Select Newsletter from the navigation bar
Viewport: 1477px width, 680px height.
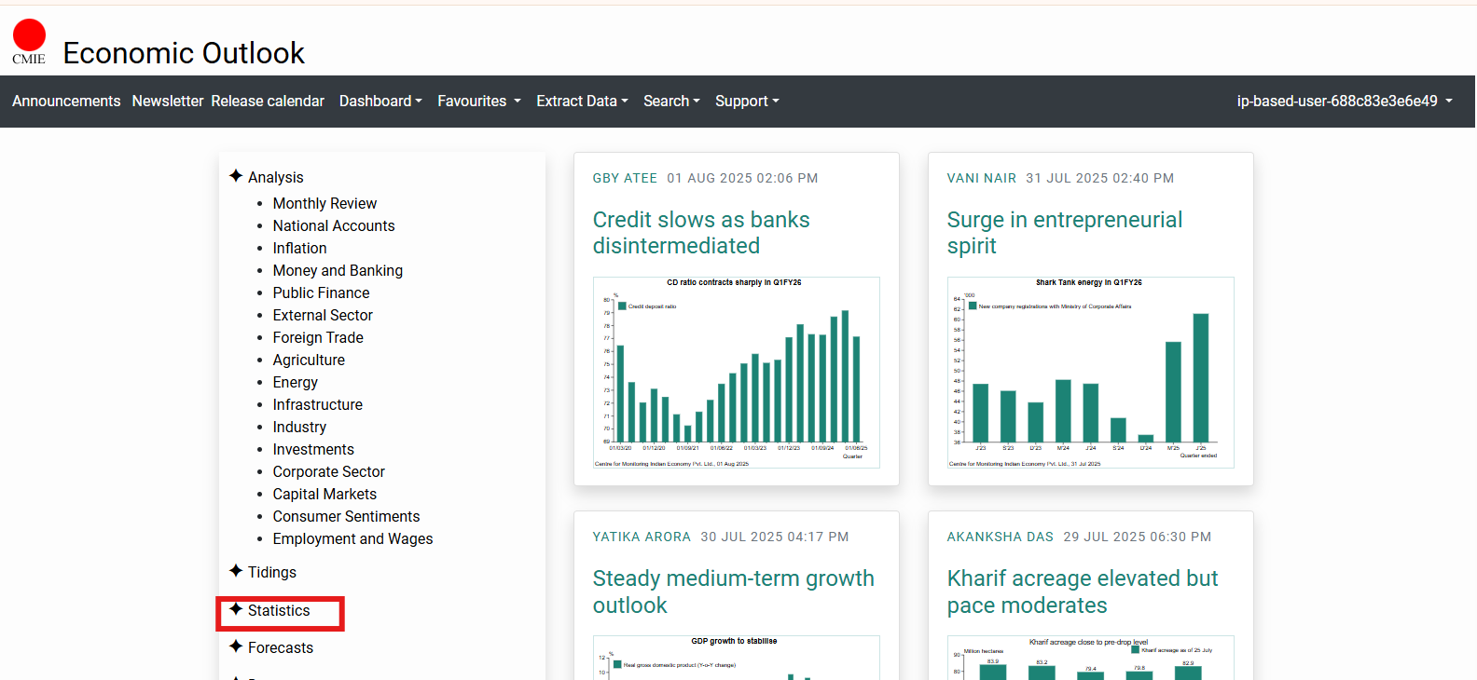168,101
